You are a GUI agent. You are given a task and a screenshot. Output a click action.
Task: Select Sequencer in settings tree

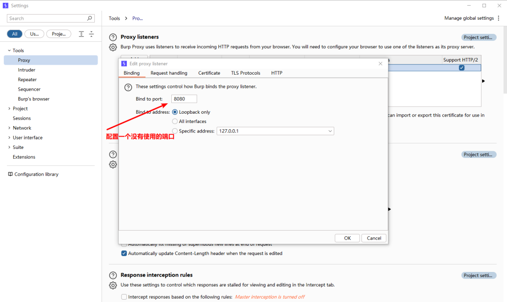[x=29, y=89]
